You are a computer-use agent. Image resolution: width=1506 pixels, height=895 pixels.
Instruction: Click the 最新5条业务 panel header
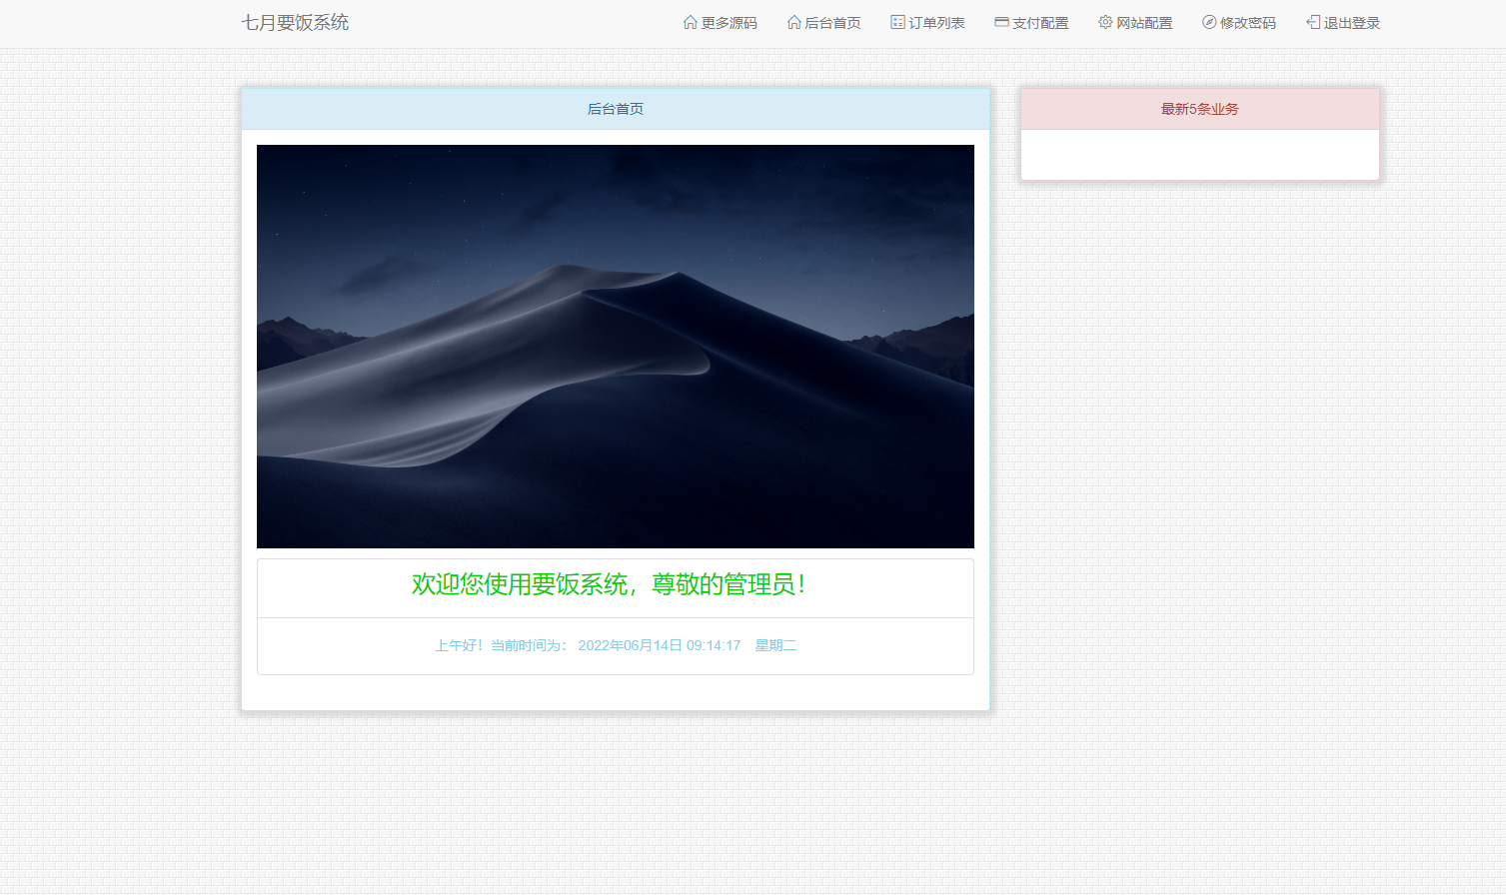point(1198,109)
